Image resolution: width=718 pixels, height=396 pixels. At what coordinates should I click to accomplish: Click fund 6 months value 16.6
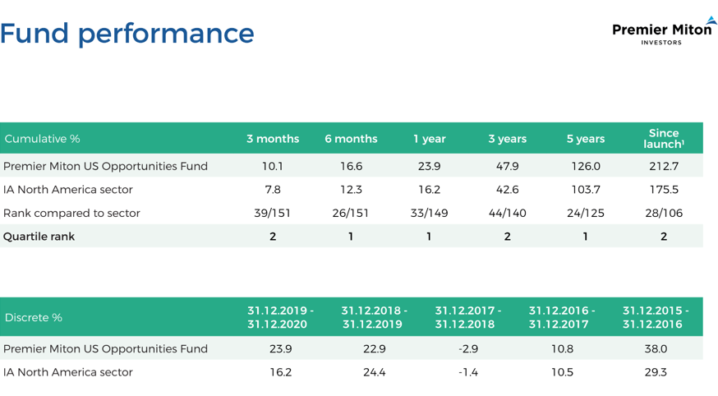coord(351,166)
